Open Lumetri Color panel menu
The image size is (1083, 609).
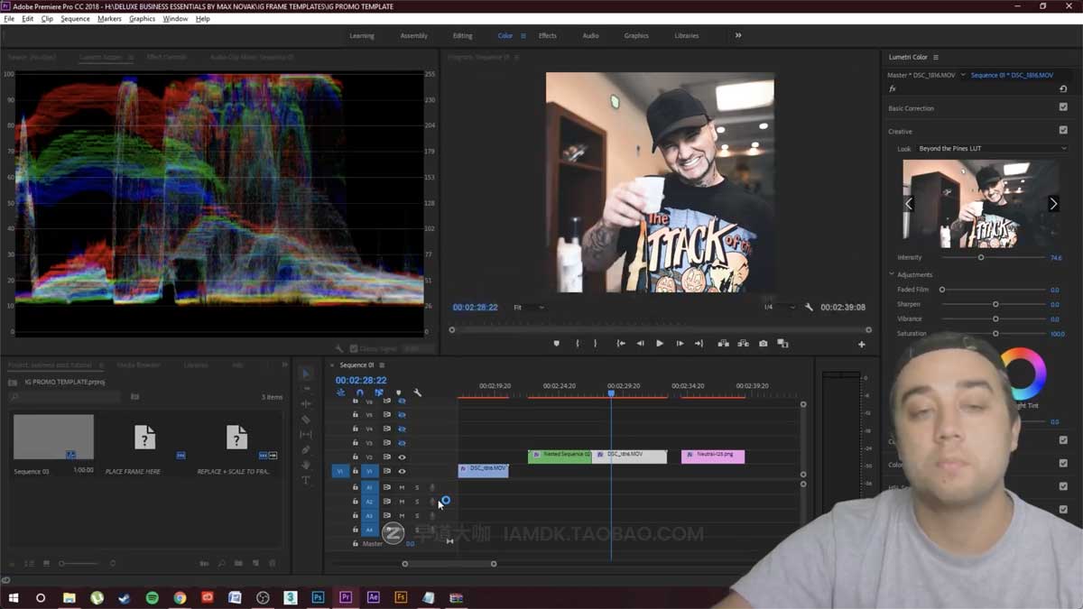[936, 57]
